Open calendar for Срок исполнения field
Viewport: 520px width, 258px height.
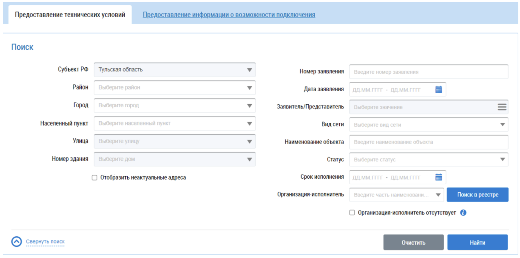[x=438, y=177]
